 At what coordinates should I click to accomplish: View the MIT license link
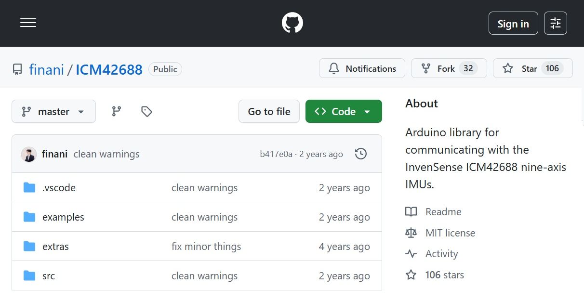tap(450, 233)
